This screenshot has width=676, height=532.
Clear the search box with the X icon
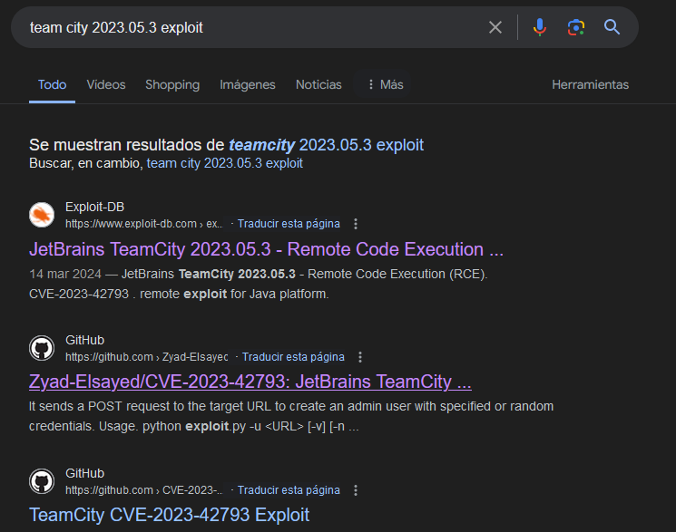click(495, 27)
